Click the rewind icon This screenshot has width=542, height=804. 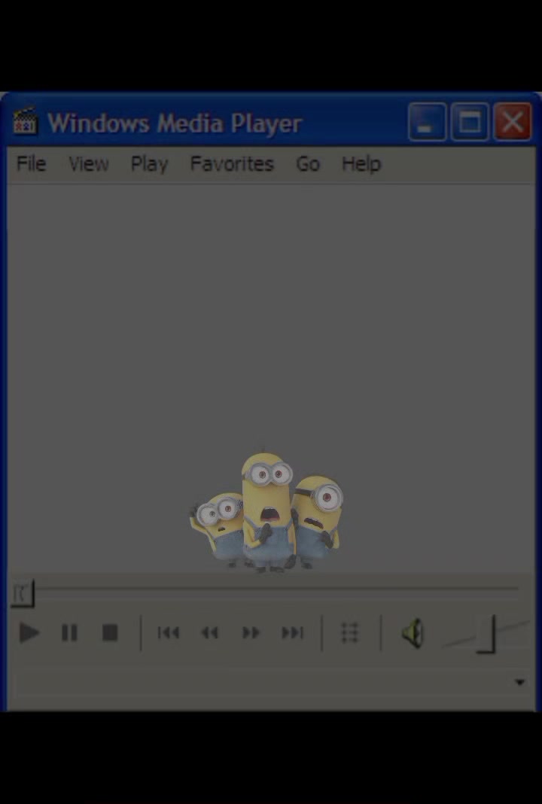[x=210, y=633]
